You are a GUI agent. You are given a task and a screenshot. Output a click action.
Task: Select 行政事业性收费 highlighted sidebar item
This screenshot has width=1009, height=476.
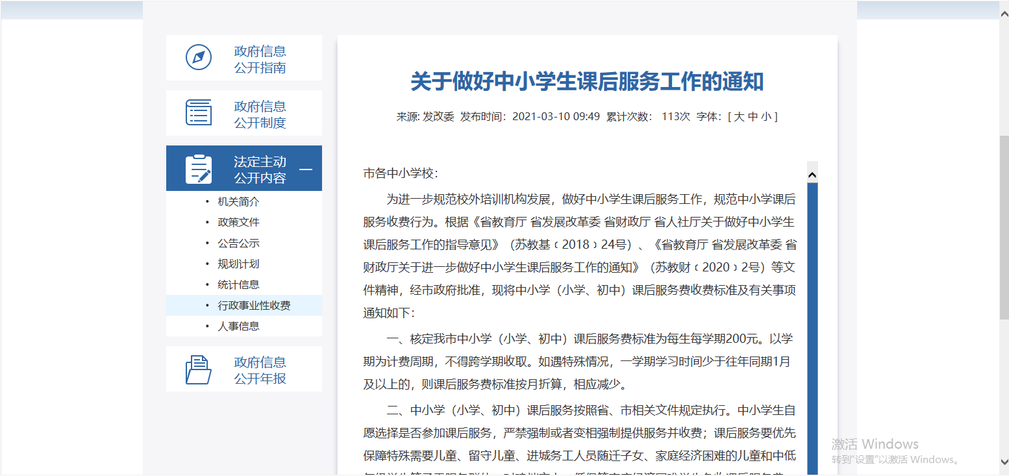click(x=254, y=305)
